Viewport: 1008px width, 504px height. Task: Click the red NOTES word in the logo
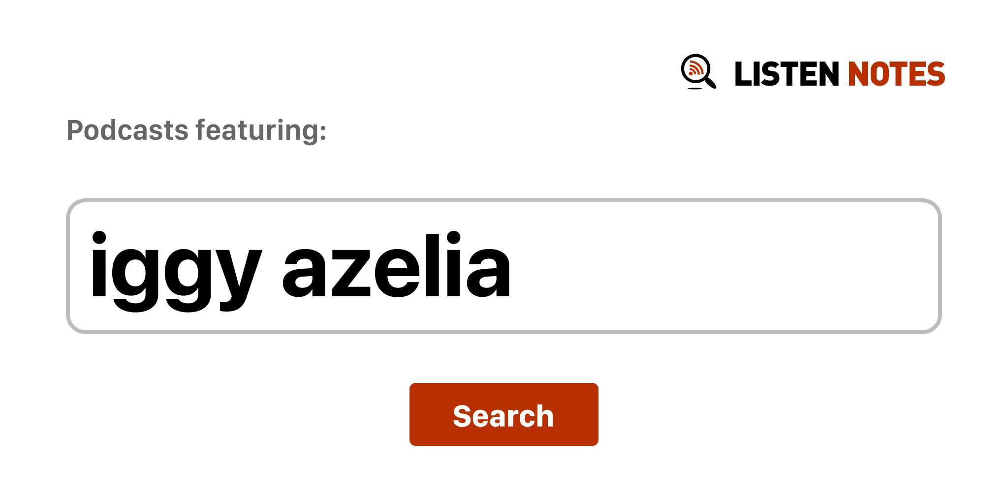point(896,74)
